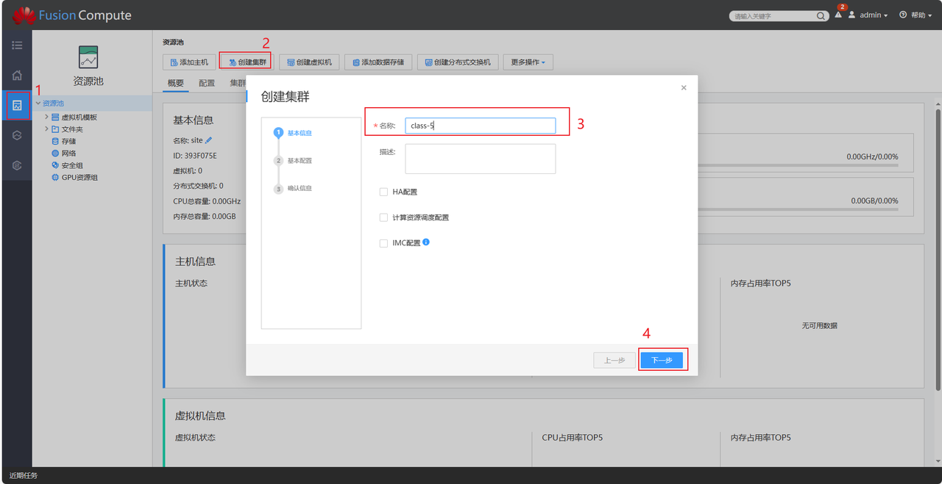Click the 添加主机 button

coord(189,62)
